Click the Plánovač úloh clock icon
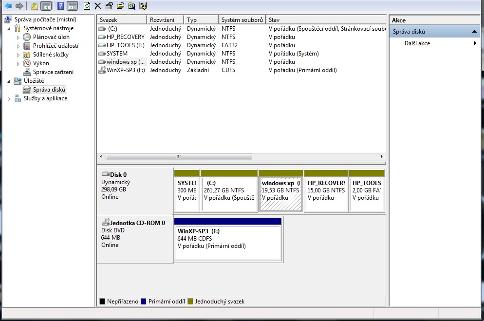Viewport: 484px width, 321px height. [x=27, y=37]
